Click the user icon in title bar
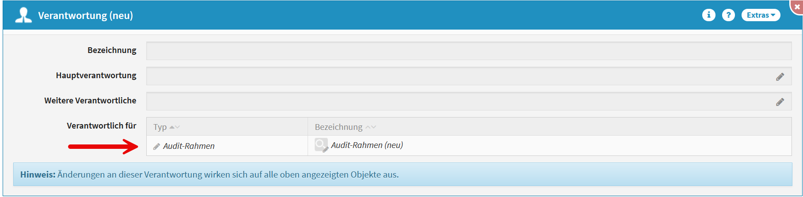The image size is (803, 197). click(23, 15)
